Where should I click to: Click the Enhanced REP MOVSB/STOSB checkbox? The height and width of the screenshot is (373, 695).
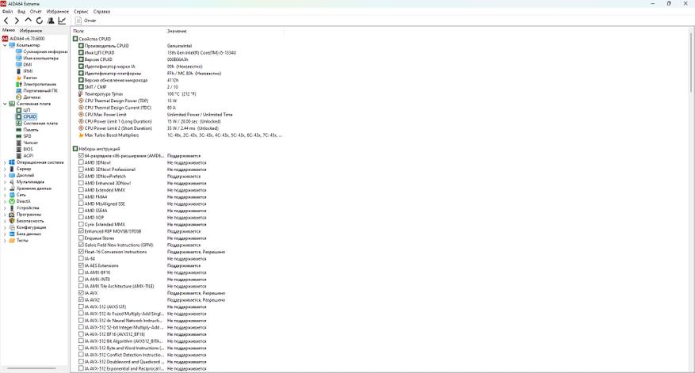click(x=81, y=231)
